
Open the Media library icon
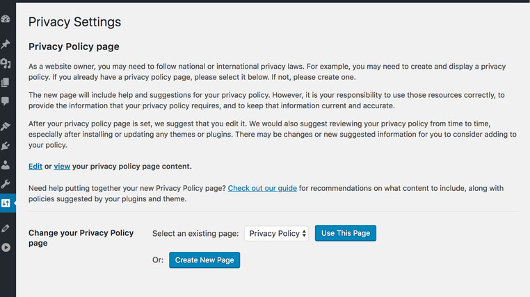6,63
